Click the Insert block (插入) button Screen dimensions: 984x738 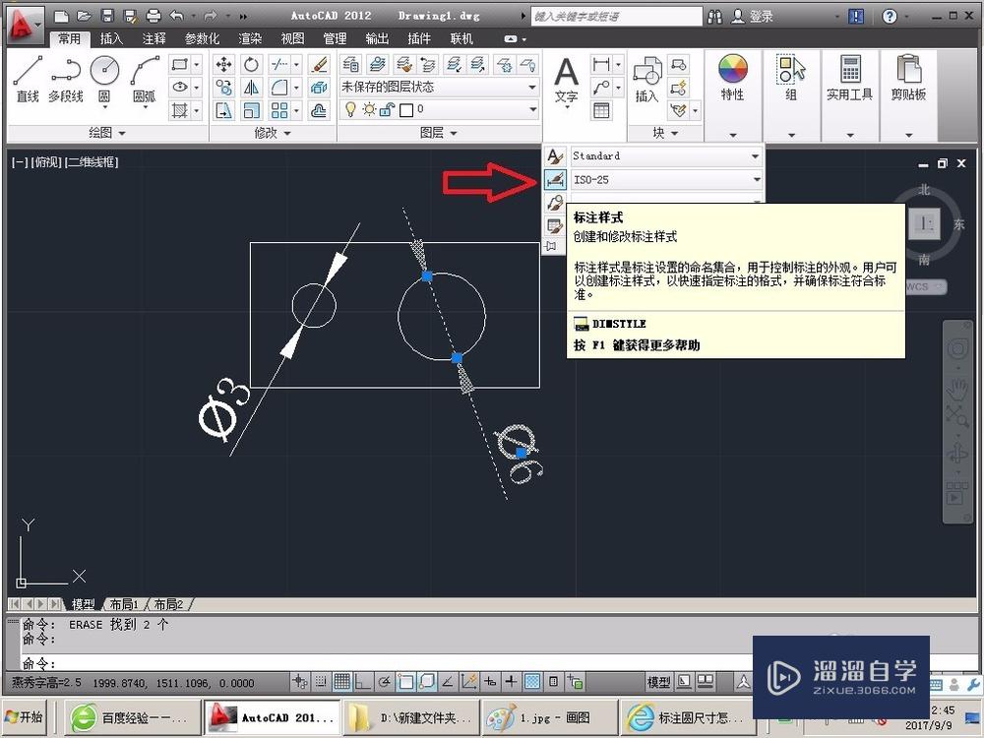[x=646, y=79]
